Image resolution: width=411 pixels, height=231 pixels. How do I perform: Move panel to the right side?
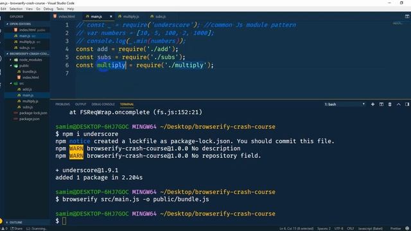pos(407,104)
